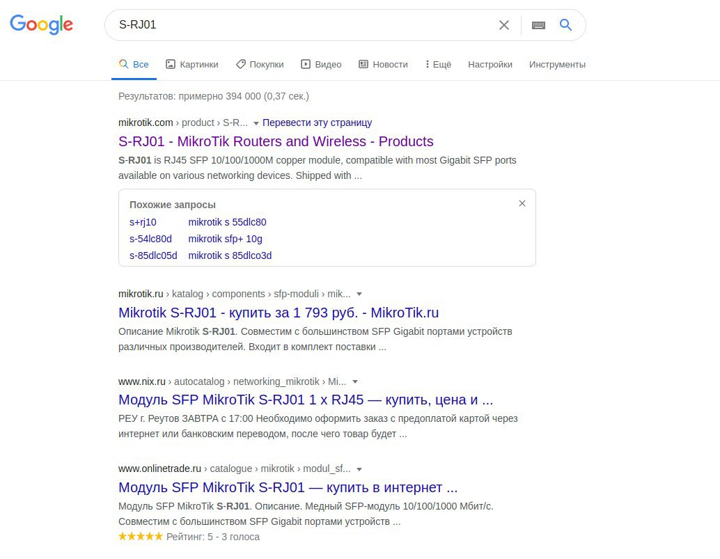
Task: Select the Все tab
Action: pyautogui.click(x=134, y=64)
